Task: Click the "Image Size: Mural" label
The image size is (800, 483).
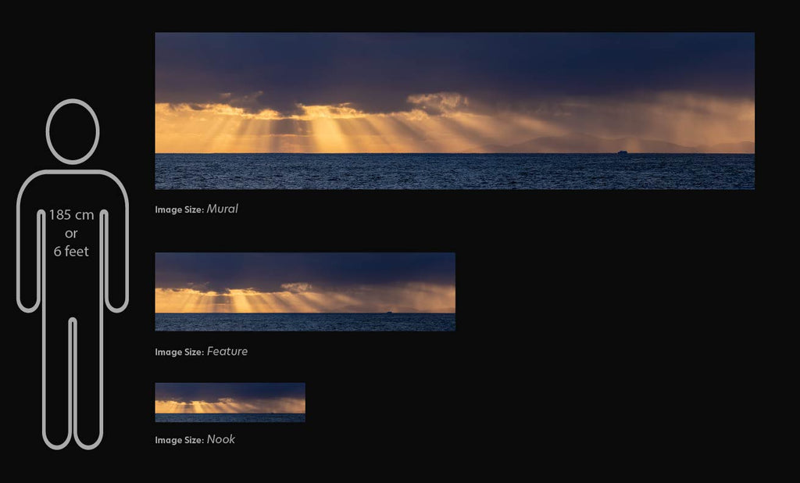Action: pyautogui.click(x=196, y=209)
